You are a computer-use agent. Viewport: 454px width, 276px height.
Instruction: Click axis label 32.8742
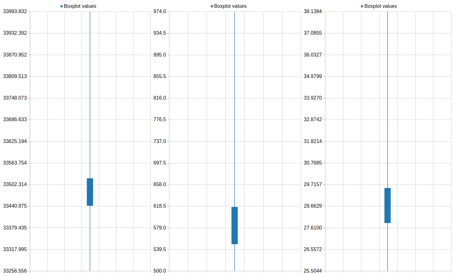point(313,120)
